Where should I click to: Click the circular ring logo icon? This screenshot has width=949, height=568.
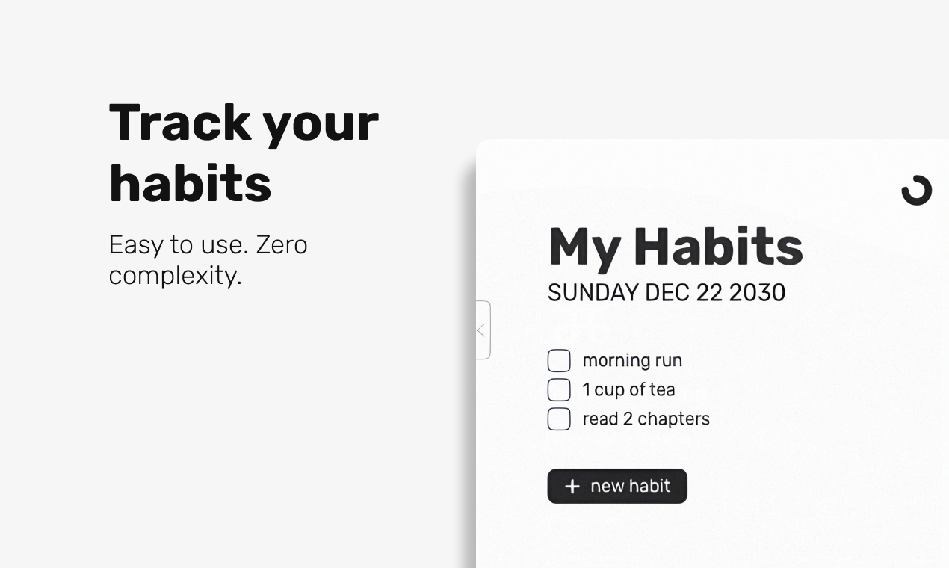coord(916,190)
